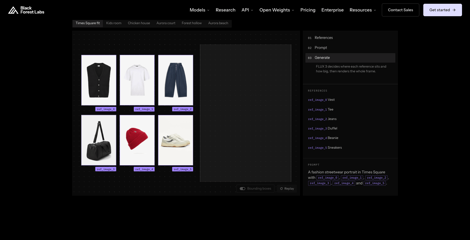Open the Pricing page

308,10
